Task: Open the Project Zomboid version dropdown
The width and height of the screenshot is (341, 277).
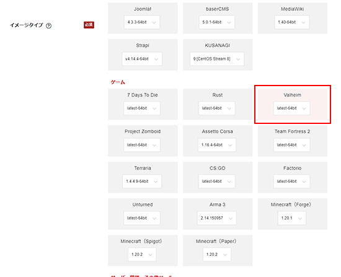Action: pos(142,145)
